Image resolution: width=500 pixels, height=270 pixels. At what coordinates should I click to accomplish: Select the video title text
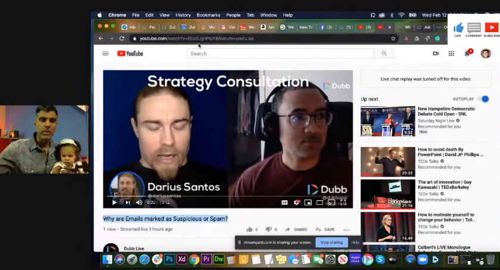pyautogui.click(x=166, y=219)
